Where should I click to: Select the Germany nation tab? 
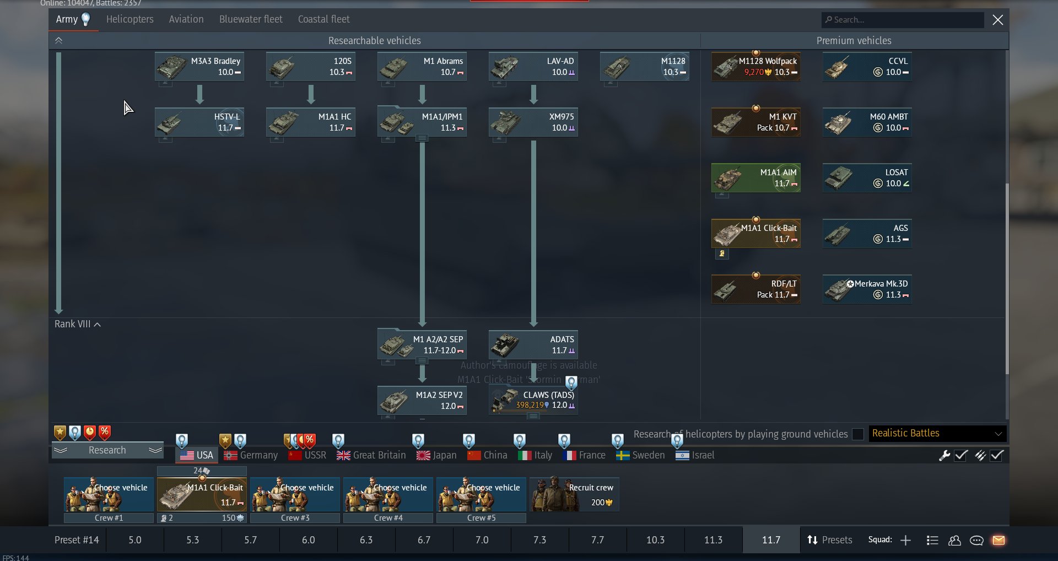(251, 455)
